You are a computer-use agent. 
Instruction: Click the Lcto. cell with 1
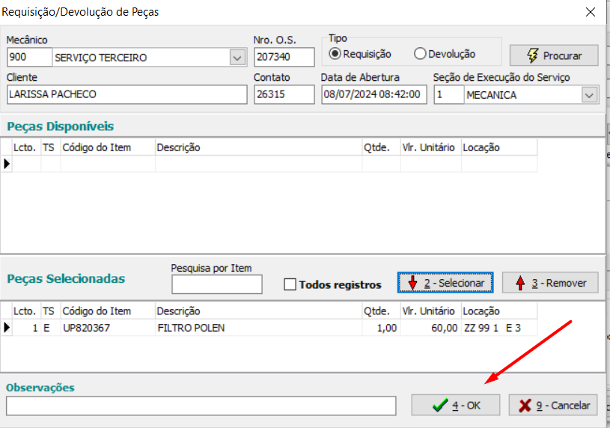(26, 328)
